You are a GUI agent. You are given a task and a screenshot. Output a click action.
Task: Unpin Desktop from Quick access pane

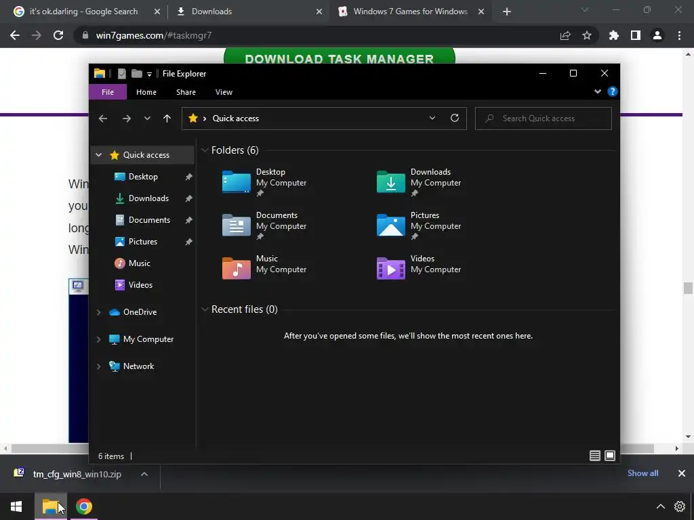pos(188,177)
